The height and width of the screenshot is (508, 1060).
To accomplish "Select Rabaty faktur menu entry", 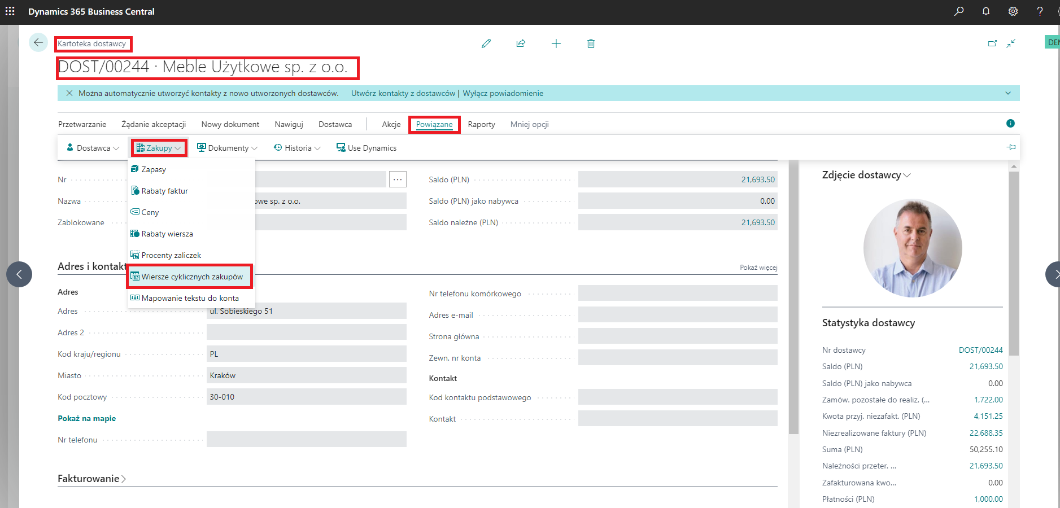I will click(191, 191).
